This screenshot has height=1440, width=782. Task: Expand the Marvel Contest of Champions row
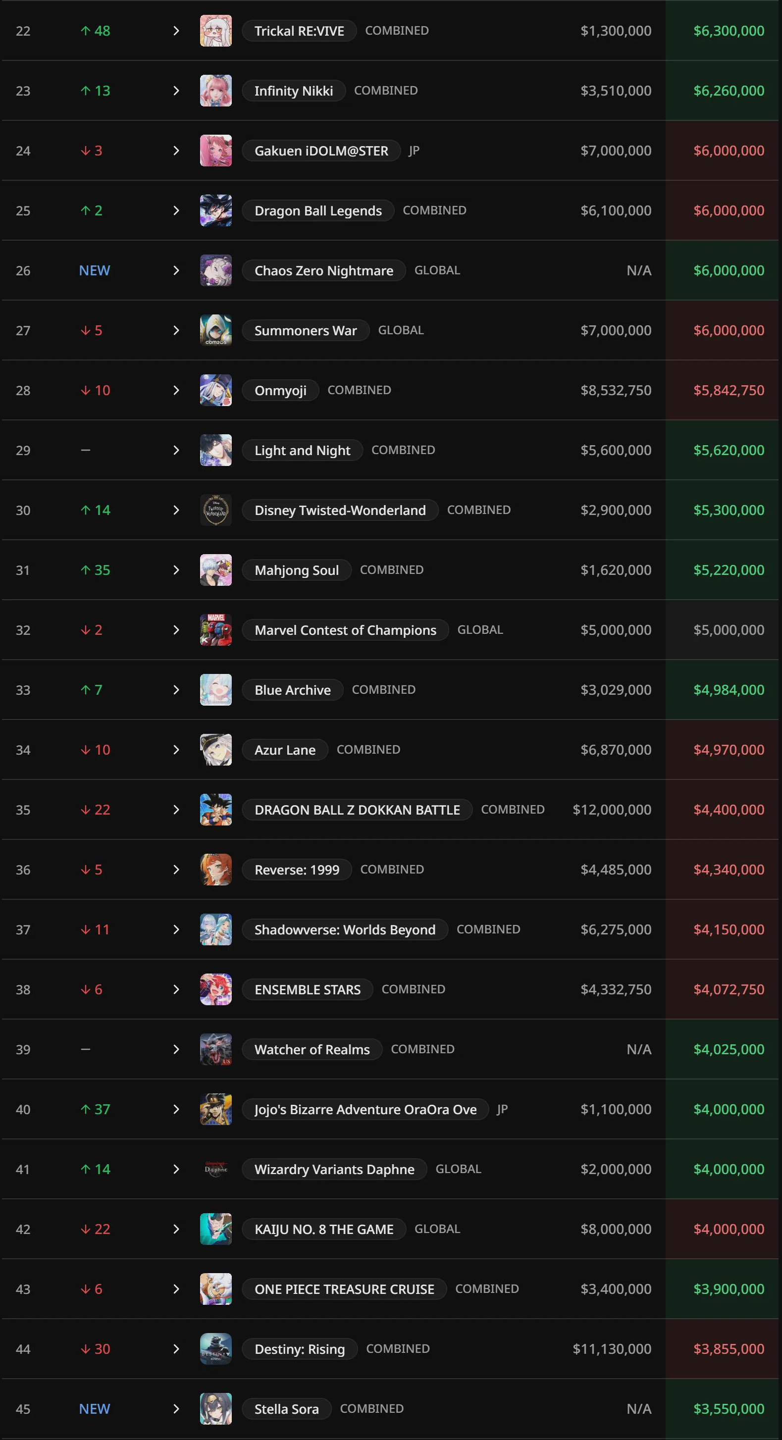click(x=176, y=630)
